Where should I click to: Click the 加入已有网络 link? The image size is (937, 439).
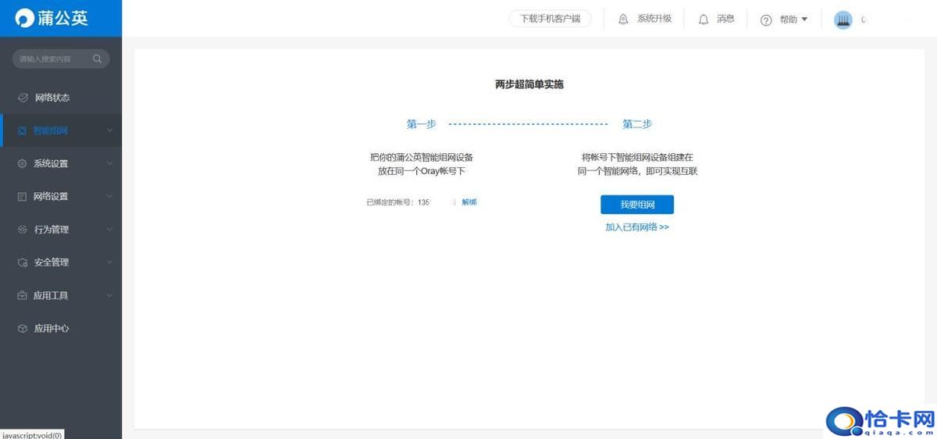click(637, 227)
